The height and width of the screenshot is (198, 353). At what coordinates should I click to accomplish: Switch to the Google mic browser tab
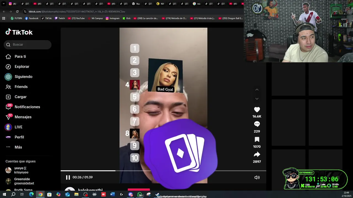pos(197,4)
